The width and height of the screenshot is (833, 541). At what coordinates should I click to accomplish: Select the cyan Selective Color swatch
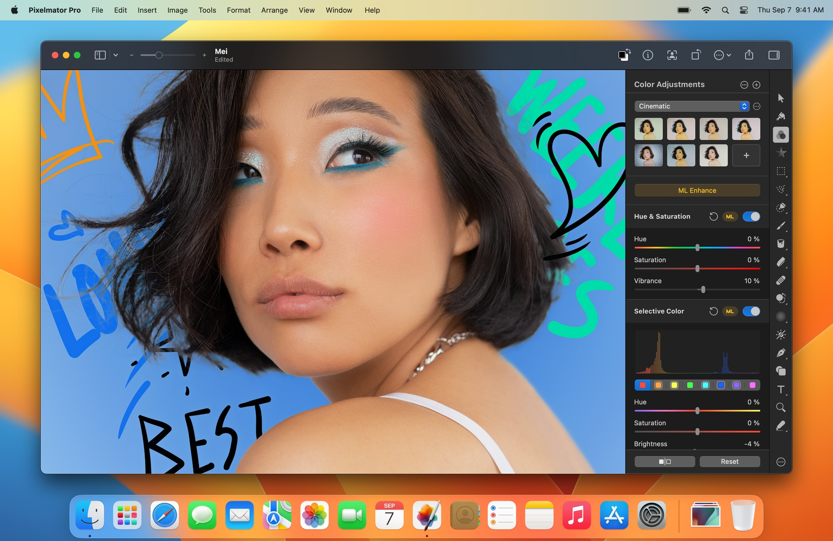point(705,385)
